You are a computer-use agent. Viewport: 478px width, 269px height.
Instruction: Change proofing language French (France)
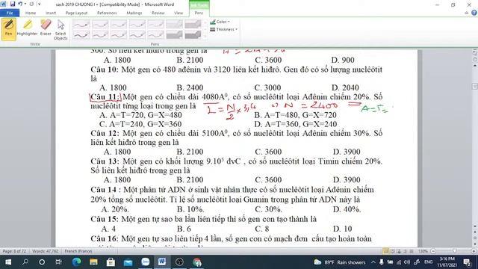pyautogui.click(x=78, y=251)
